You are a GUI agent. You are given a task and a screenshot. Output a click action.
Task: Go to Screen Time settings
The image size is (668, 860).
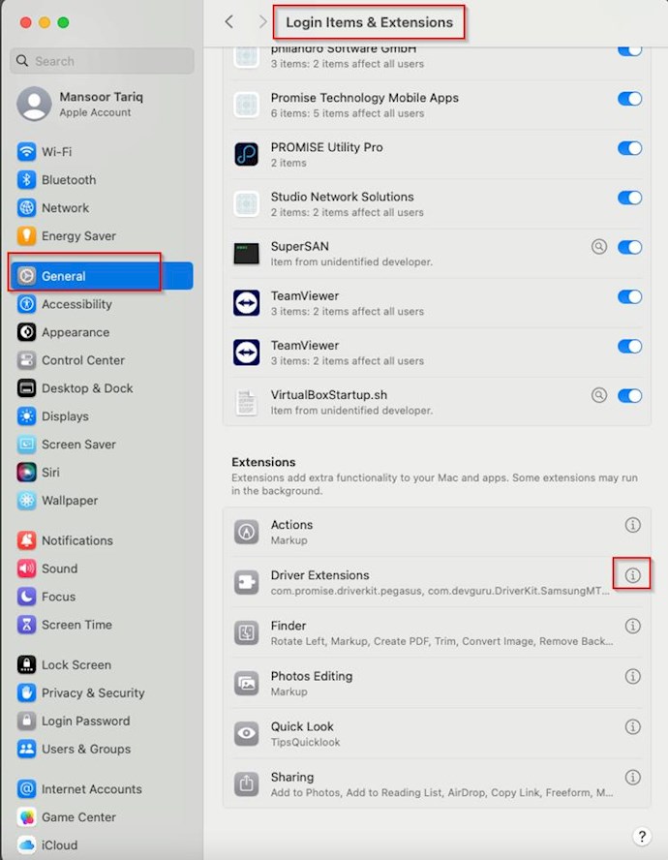click(x=64, y=624)
